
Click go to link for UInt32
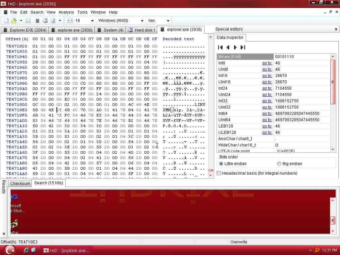267,107
